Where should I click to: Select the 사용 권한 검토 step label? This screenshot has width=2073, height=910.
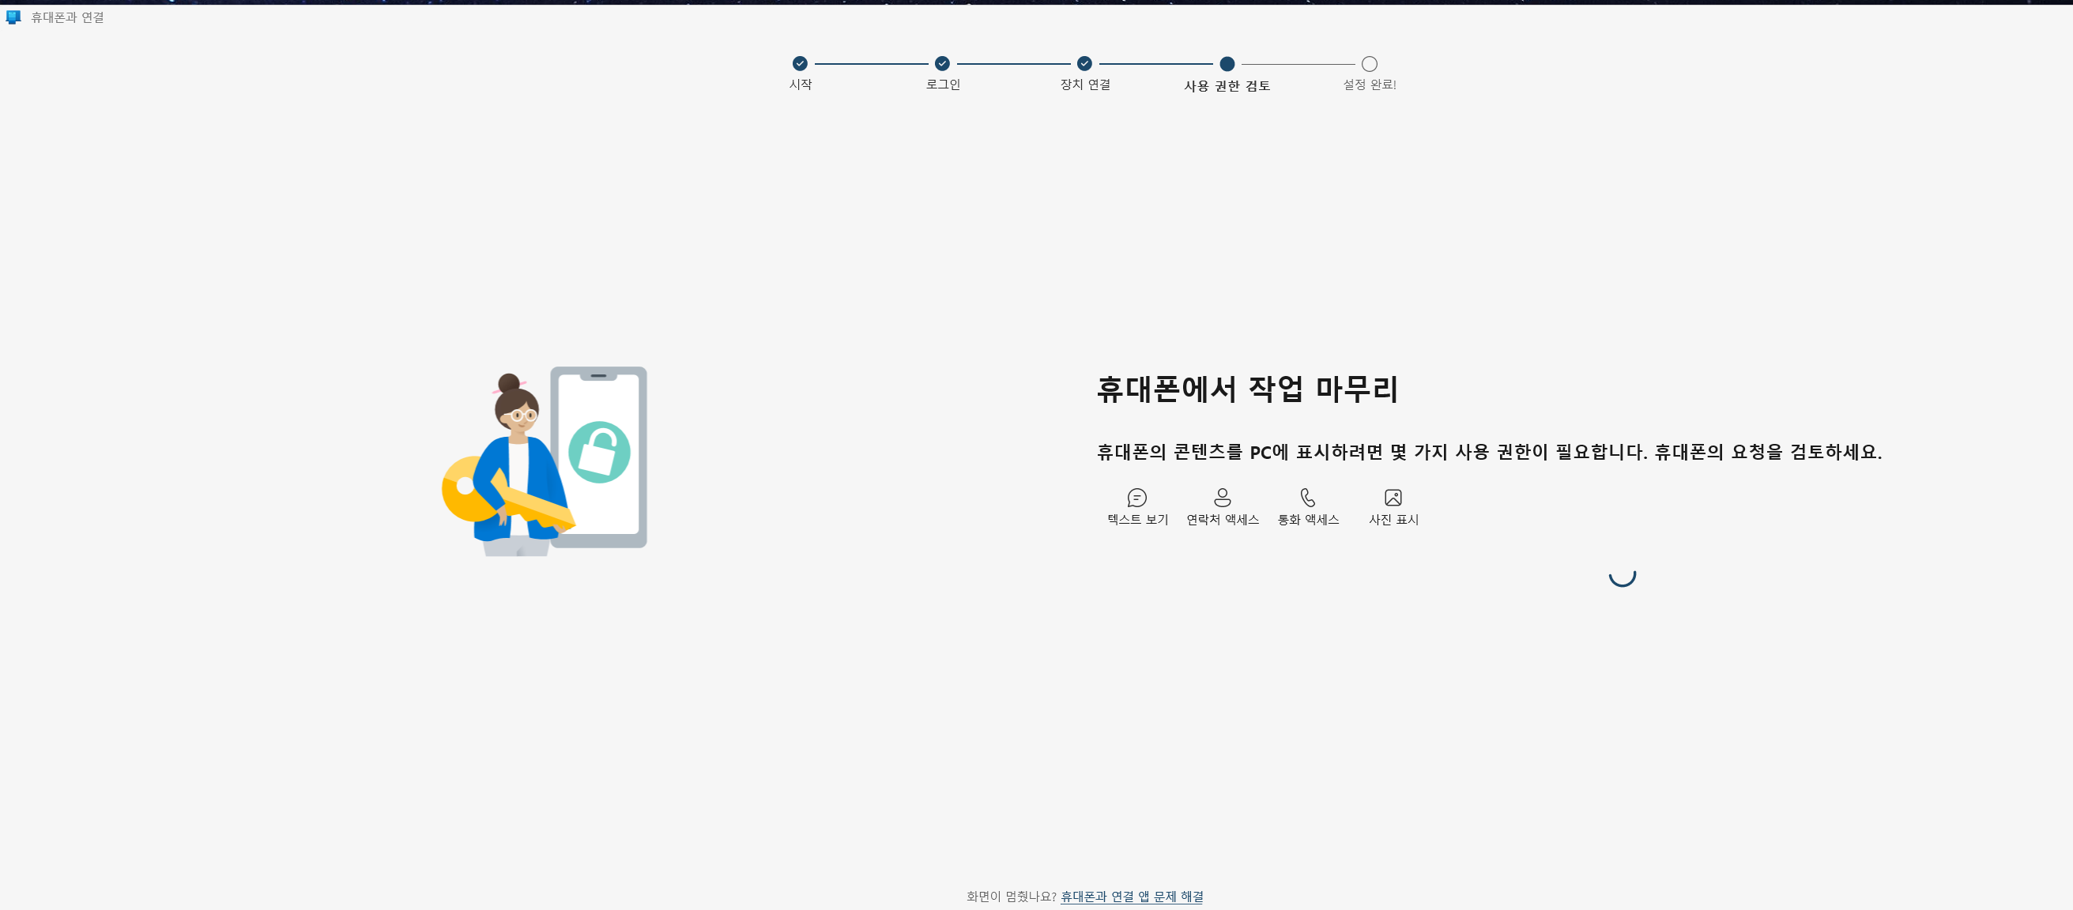(x=1227, y=86)
